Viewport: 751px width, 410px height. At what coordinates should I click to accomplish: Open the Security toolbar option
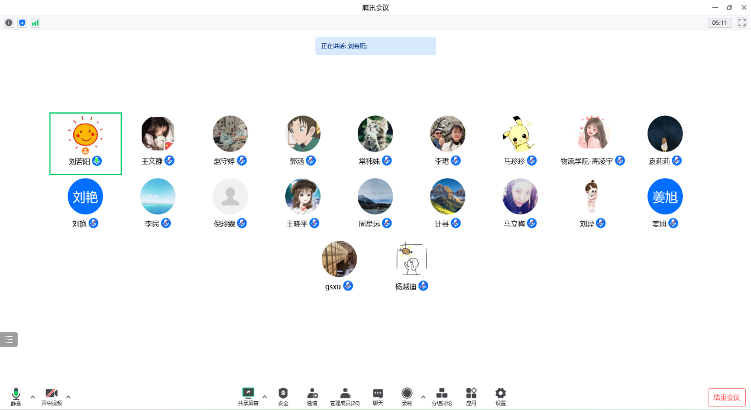[x=283, y=396]
